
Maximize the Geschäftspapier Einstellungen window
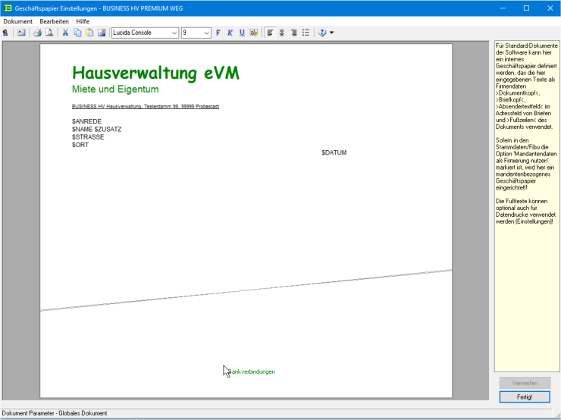click(526, 8)
